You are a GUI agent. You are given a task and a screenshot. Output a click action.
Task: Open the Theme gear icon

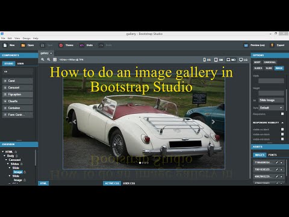point(61,45)
